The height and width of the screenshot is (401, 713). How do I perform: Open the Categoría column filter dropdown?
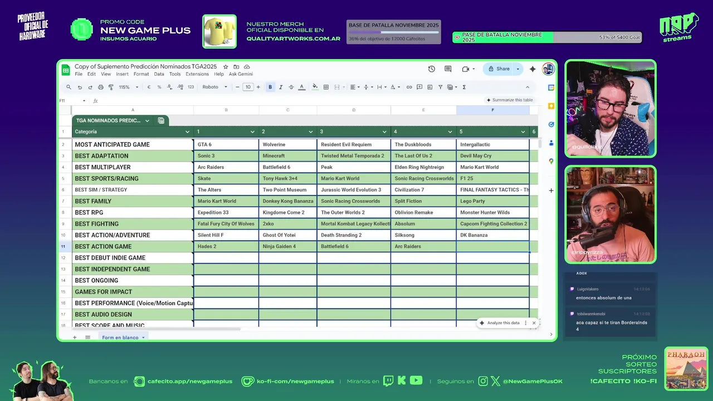point(188,132)
